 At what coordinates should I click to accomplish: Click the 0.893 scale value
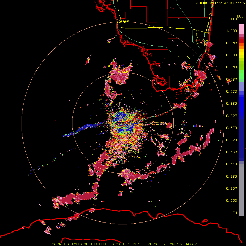232,55
